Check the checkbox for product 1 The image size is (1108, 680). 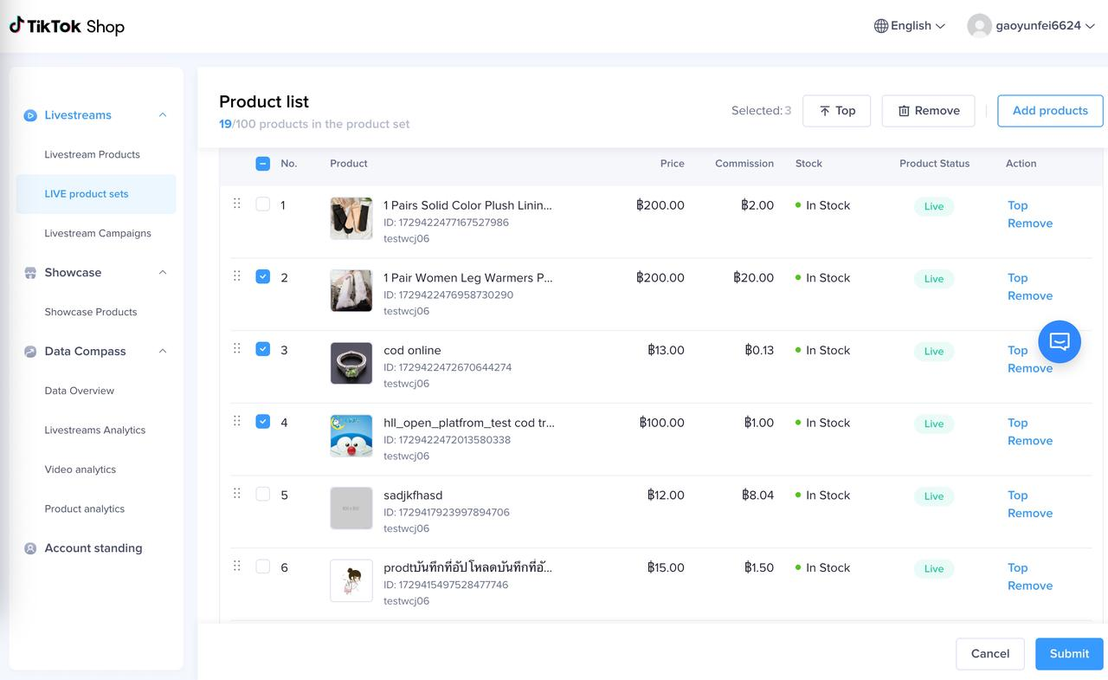pyautogui.click(x=263, y=204)
